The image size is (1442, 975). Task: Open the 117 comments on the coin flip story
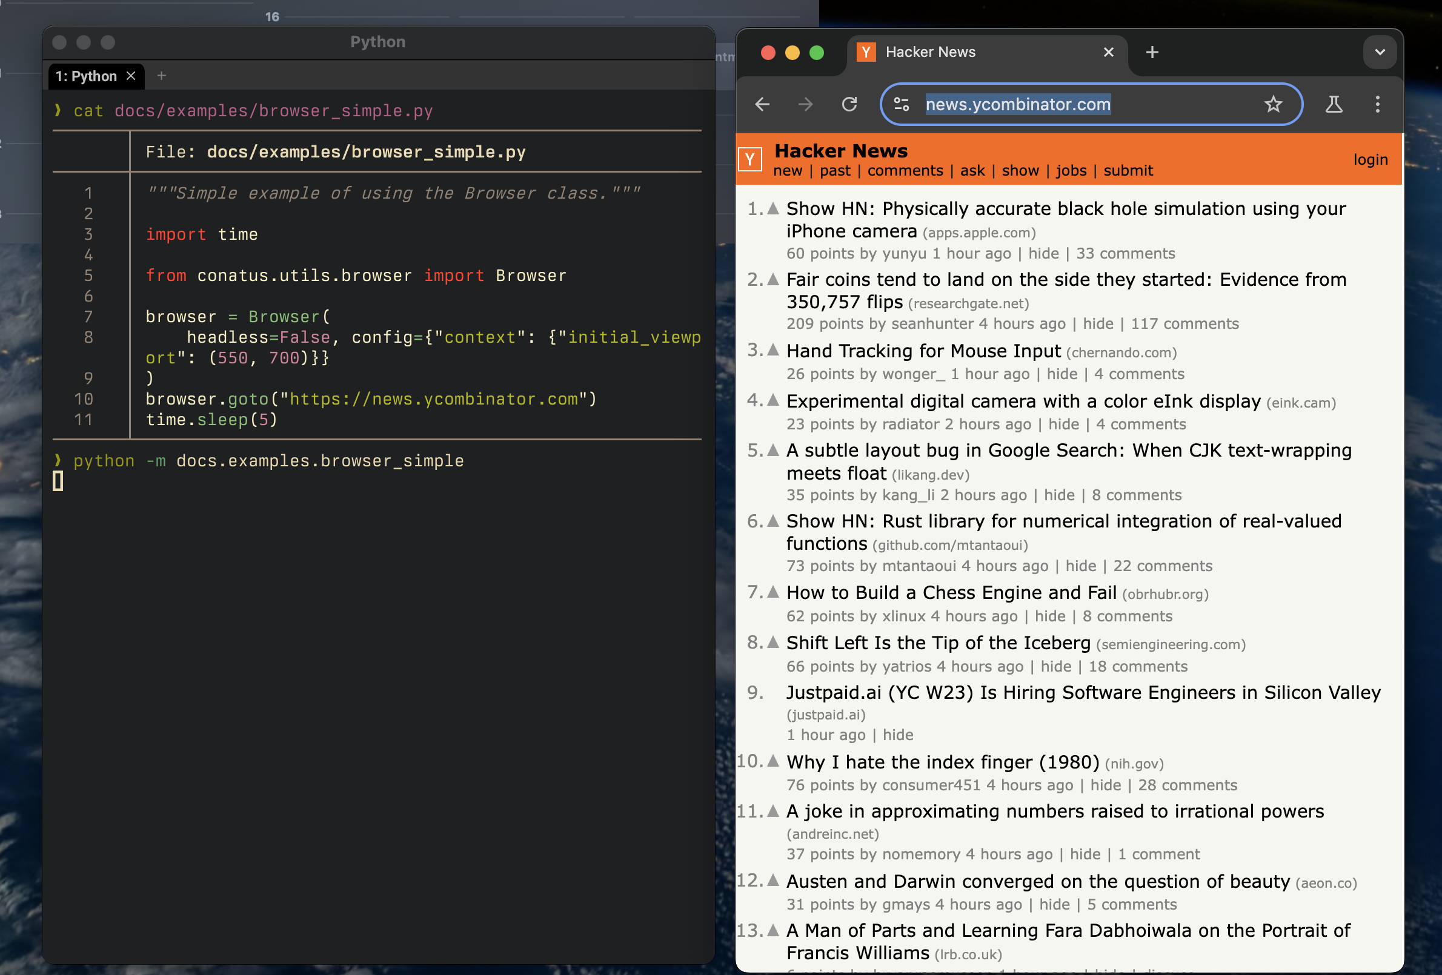coord(1184,323)
